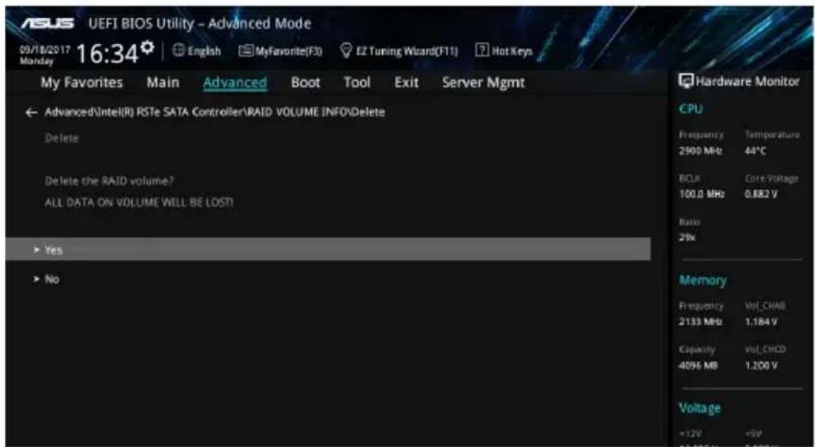Image resolution: width=815 pixels, height=447 pixels.
Task: Click the Memory section heading
Action: (x=702, y=281)
